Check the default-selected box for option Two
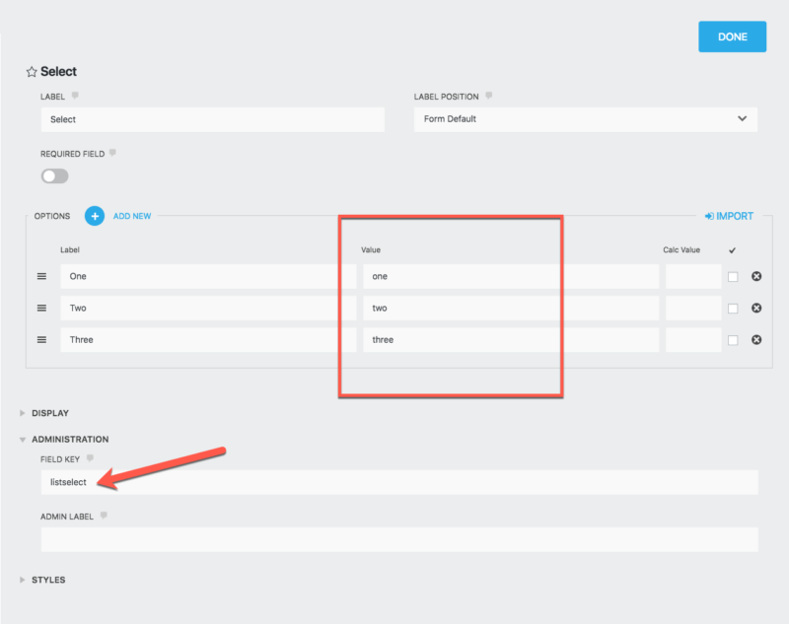This screenshot has width=789, height=624. click(733, 309)
